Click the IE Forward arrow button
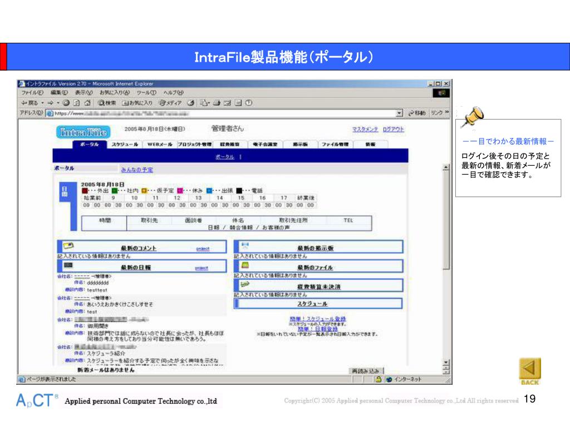This screenshot has width=570, height=427. (x=51, y=103)
